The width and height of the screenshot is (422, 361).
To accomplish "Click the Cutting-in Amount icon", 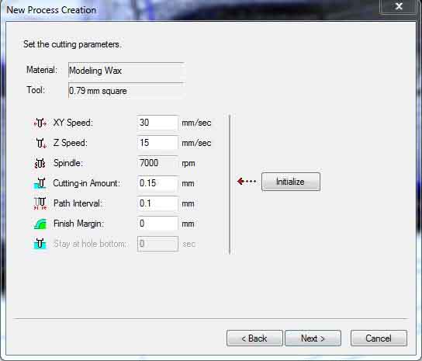I will [40, 183].
